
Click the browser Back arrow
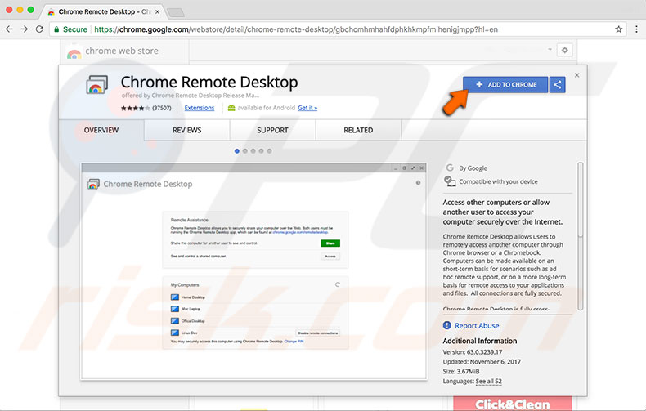(x=9, y=29)
